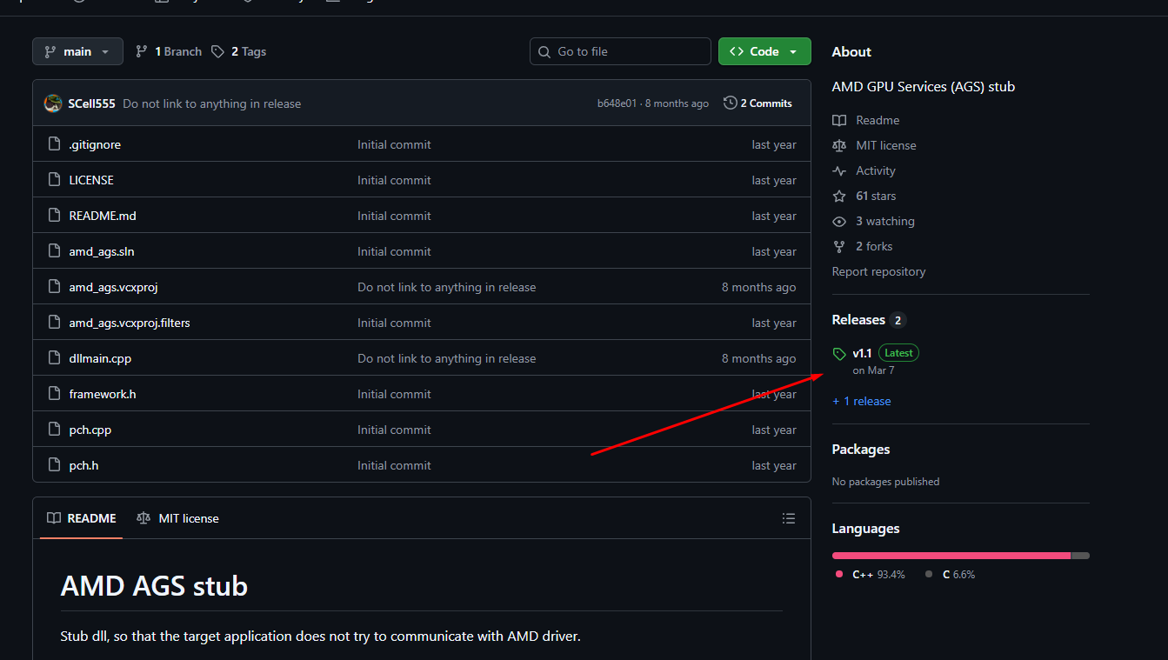Click the file icon beside dllmain.cpp
The image size is (1168, 660).
(x=54, y=358)
